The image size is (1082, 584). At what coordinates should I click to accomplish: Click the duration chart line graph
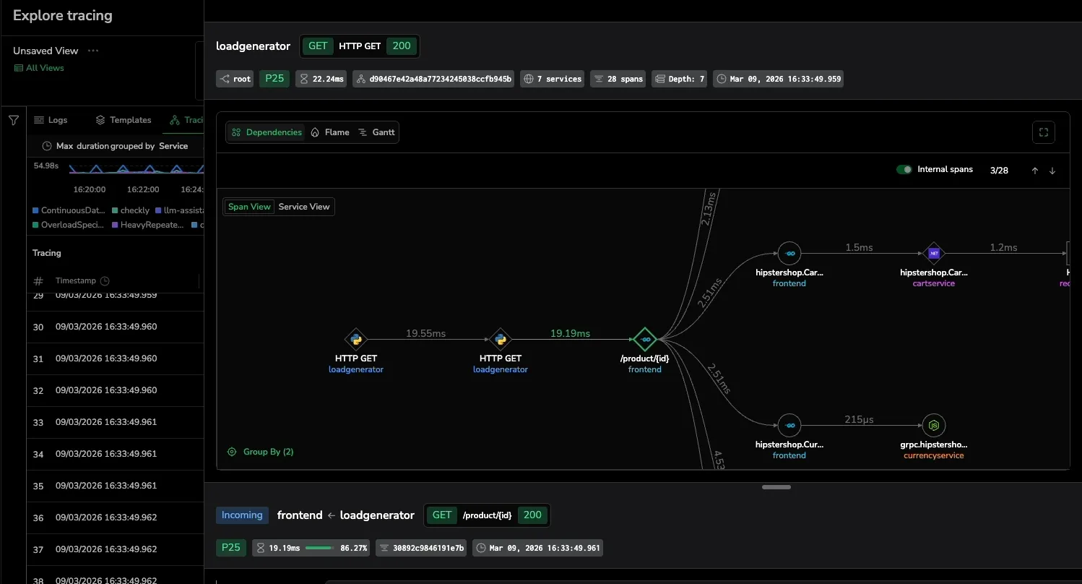[x=137, y=169]
